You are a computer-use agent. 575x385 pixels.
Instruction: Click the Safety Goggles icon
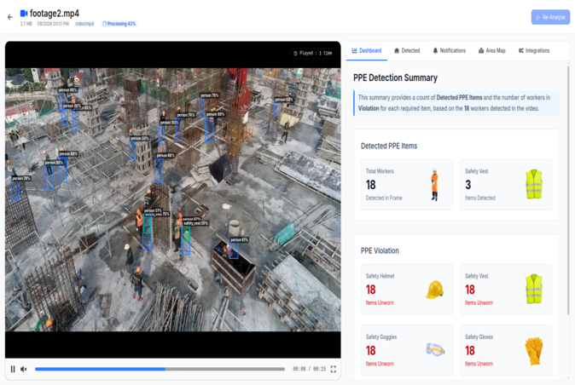(434, 349)
